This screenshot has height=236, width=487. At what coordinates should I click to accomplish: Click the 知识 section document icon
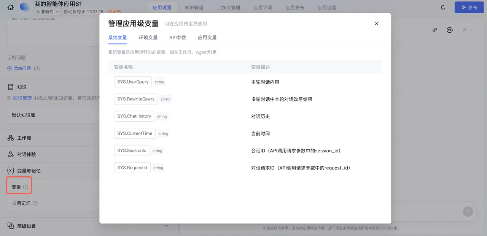(x=11, y=87)
